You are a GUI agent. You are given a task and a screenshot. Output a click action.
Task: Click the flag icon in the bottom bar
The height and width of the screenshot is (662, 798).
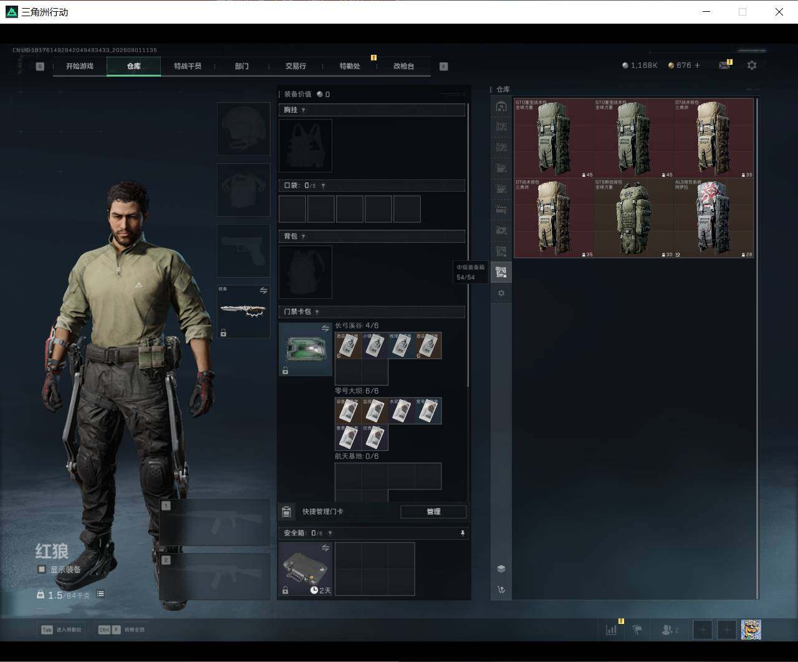pyautogui.click(x=637, y=630)
